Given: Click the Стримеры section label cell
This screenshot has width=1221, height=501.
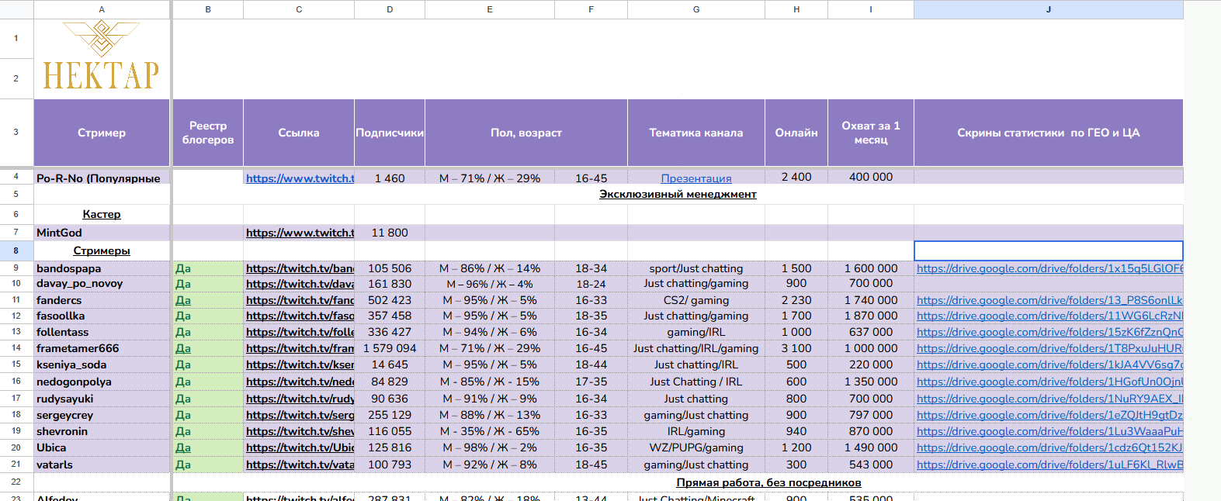Looking at the screenshot, I should 102,250.
